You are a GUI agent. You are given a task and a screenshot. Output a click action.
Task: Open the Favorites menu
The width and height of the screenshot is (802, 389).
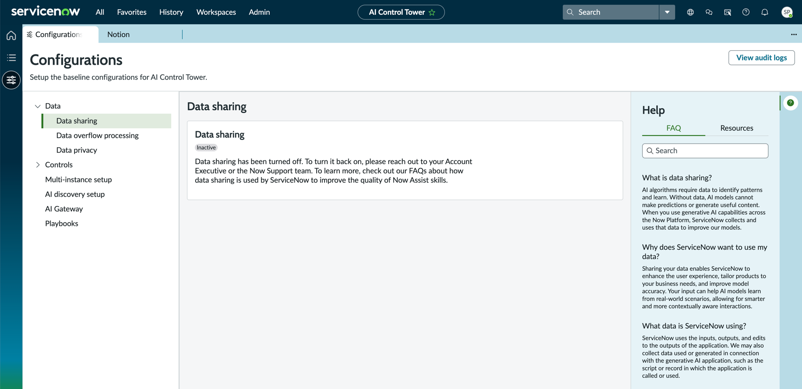131,12
